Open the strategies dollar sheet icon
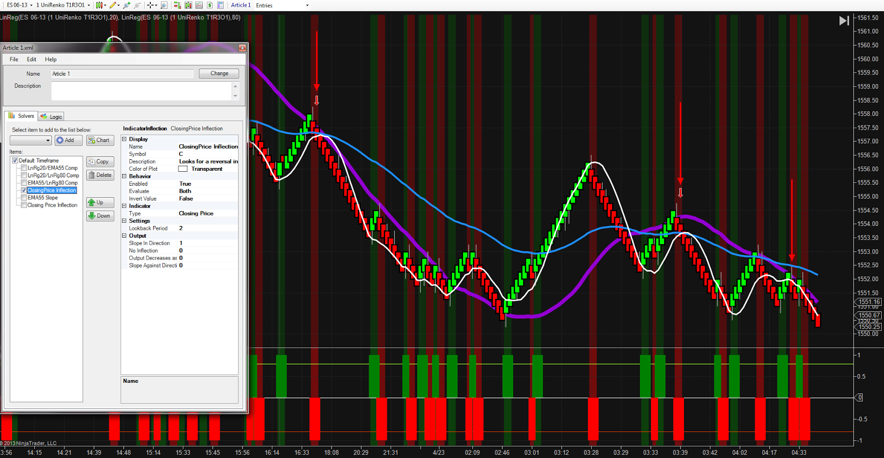The height and width of the screenshot is (458, 884). click(x=210, y=5)
